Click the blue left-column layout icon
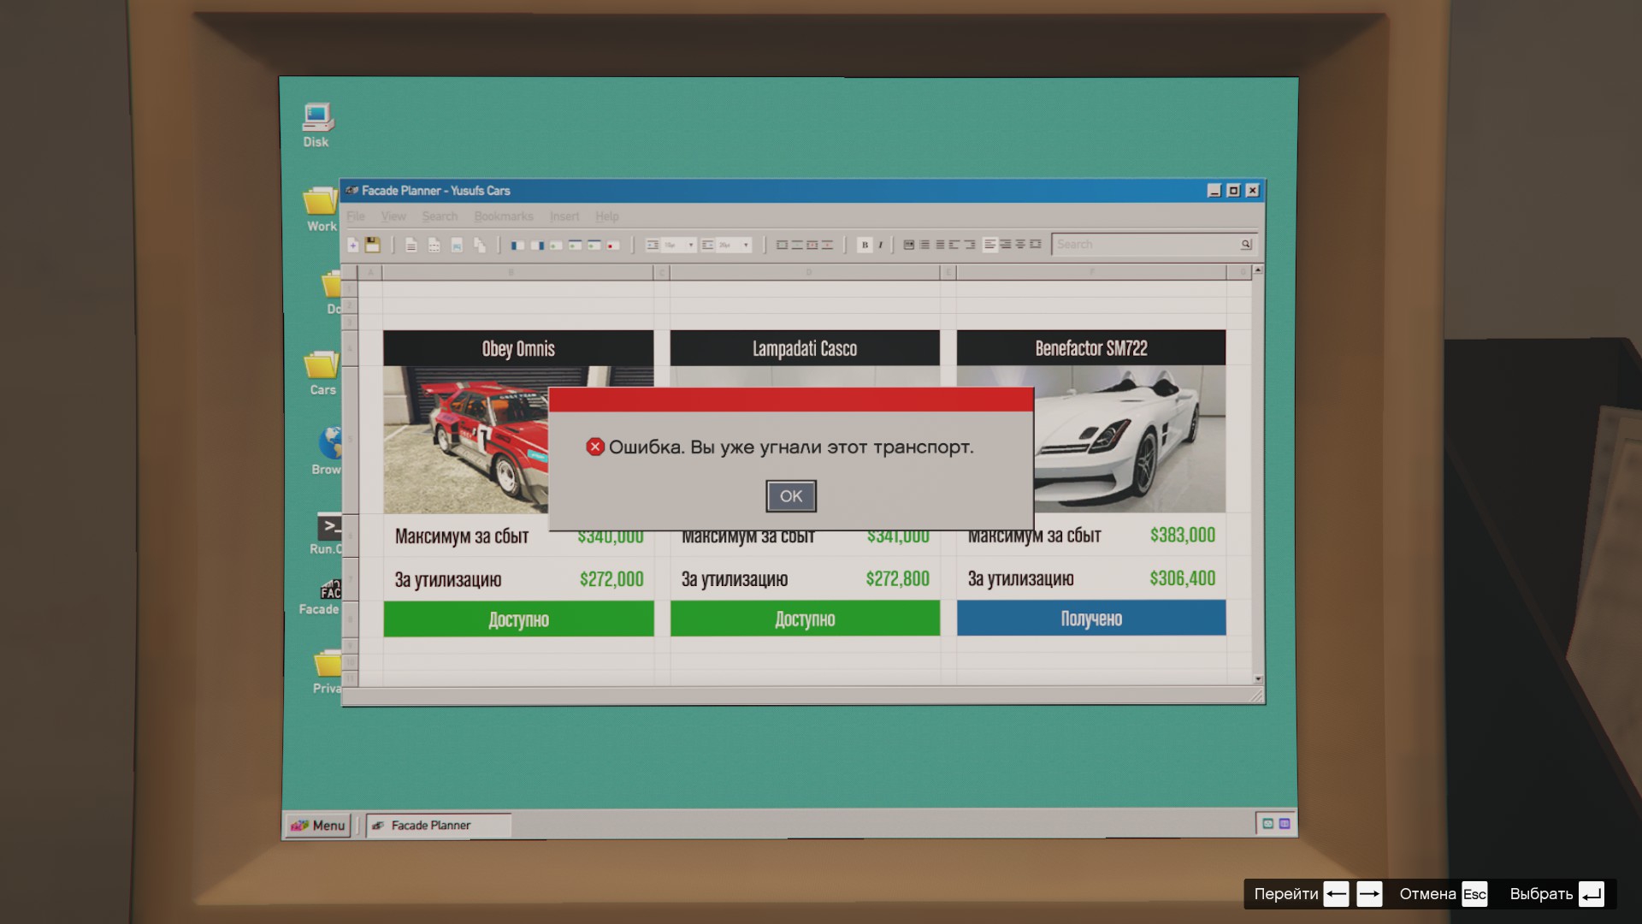This screenshot has height=924, width=1642. click(x=517, y=246)
